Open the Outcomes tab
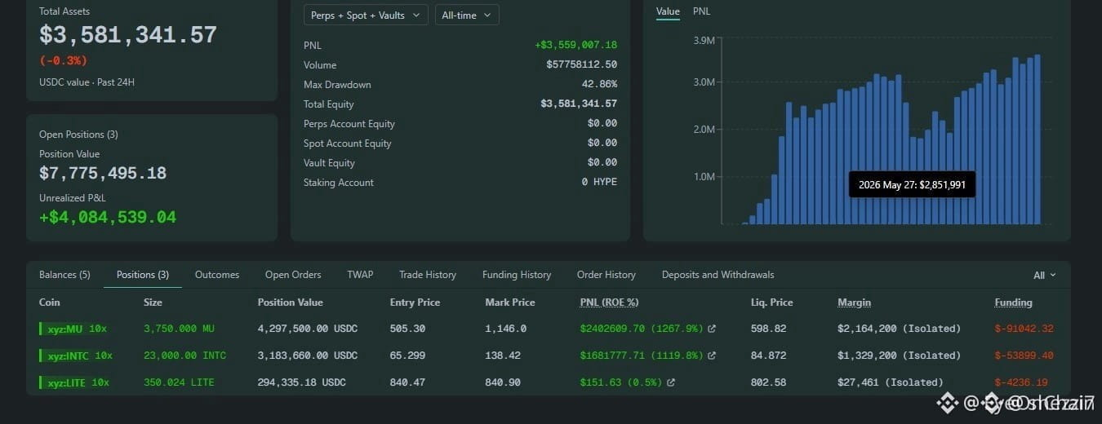This screenshot has height=424, width=1102. coord(217,275)
